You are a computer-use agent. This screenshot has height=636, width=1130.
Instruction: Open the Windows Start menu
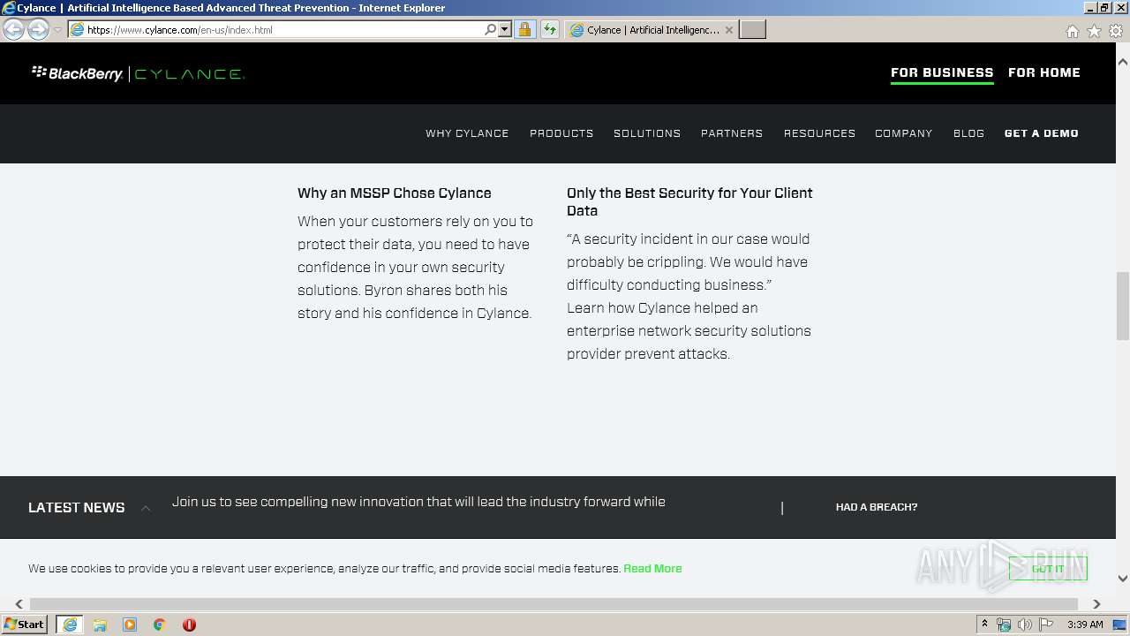click(25, 625)
